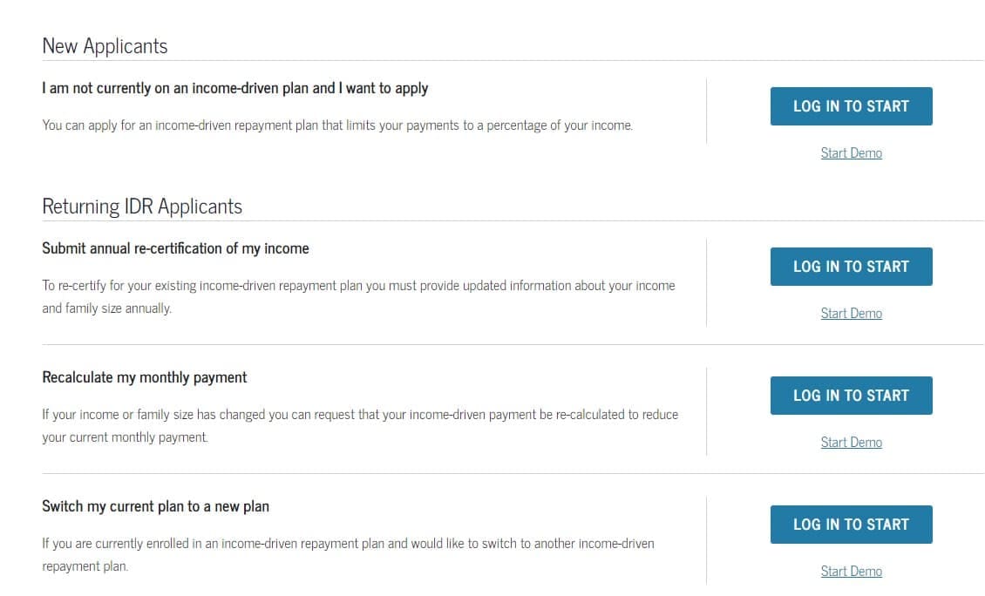This screenshot has width=985, height=596.
Task: Click LOG IN TO START to submit annual re-certification
Action: tap(851, 267)
